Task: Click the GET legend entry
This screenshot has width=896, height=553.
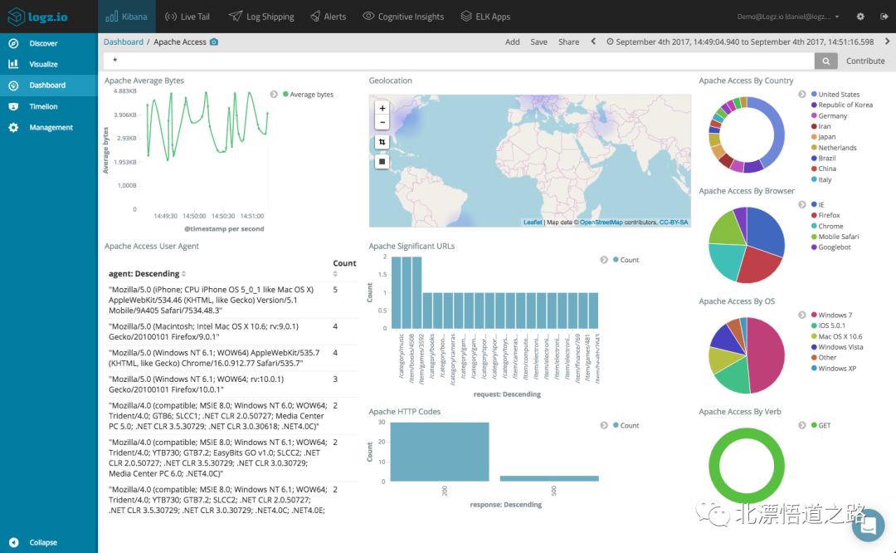Action: [821, 425]
